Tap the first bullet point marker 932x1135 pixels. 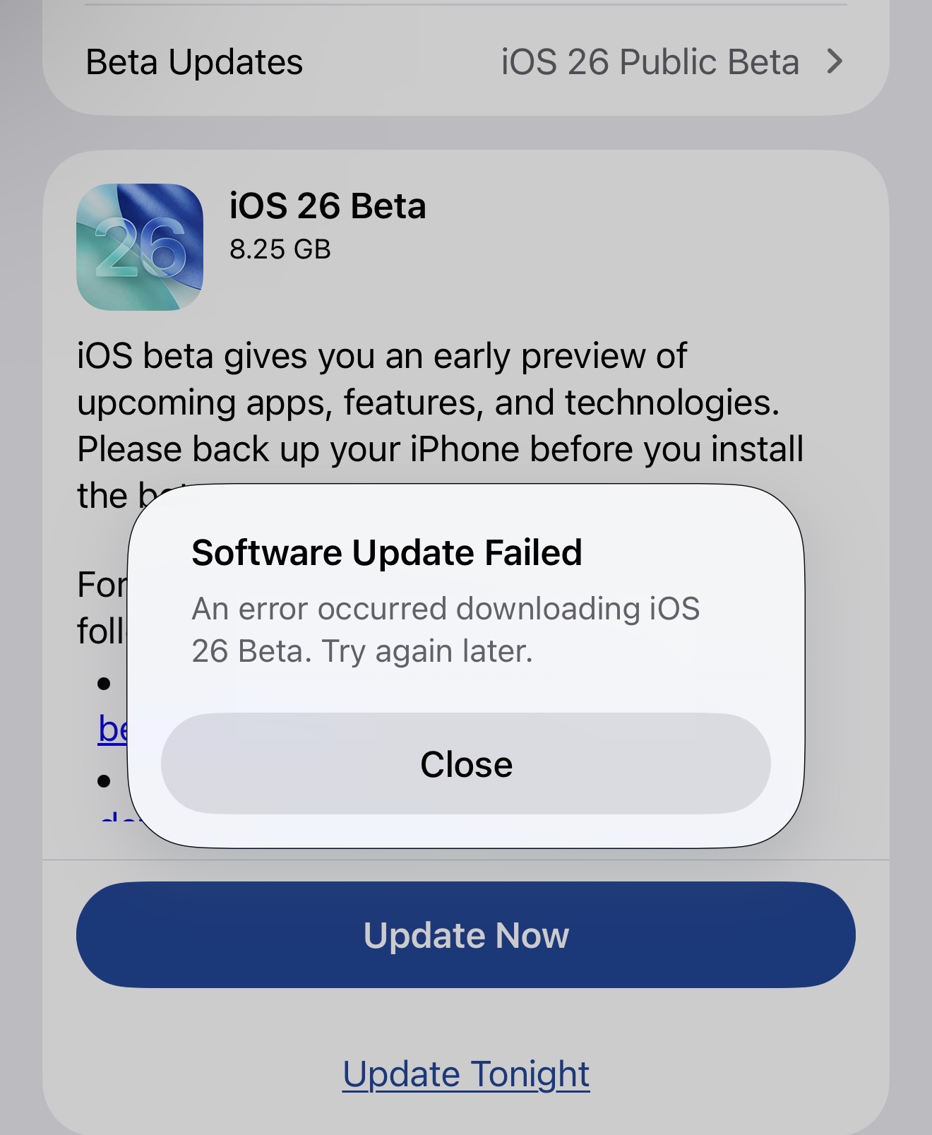pyautogui.click(x=104, y=684)
